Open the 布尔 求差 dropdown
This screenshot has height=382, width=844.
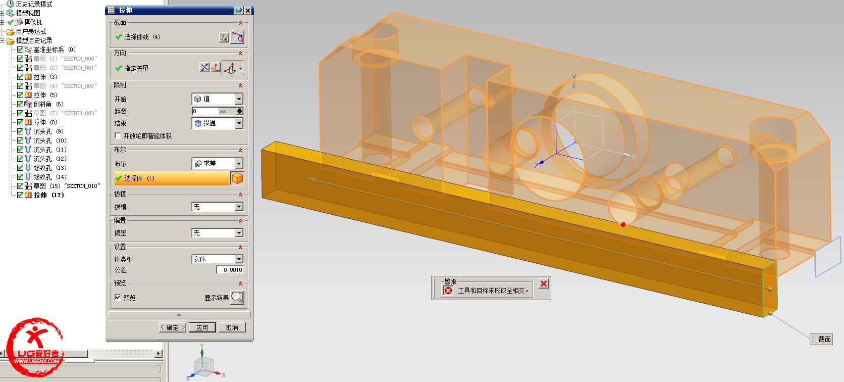pyautogui.click(x=239, y=164)
